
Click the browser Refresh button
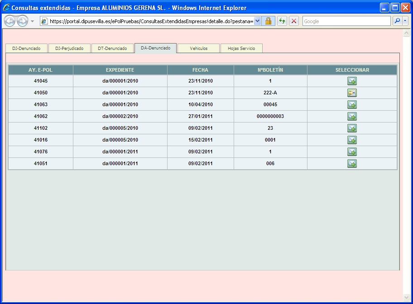tap(282, 21)
